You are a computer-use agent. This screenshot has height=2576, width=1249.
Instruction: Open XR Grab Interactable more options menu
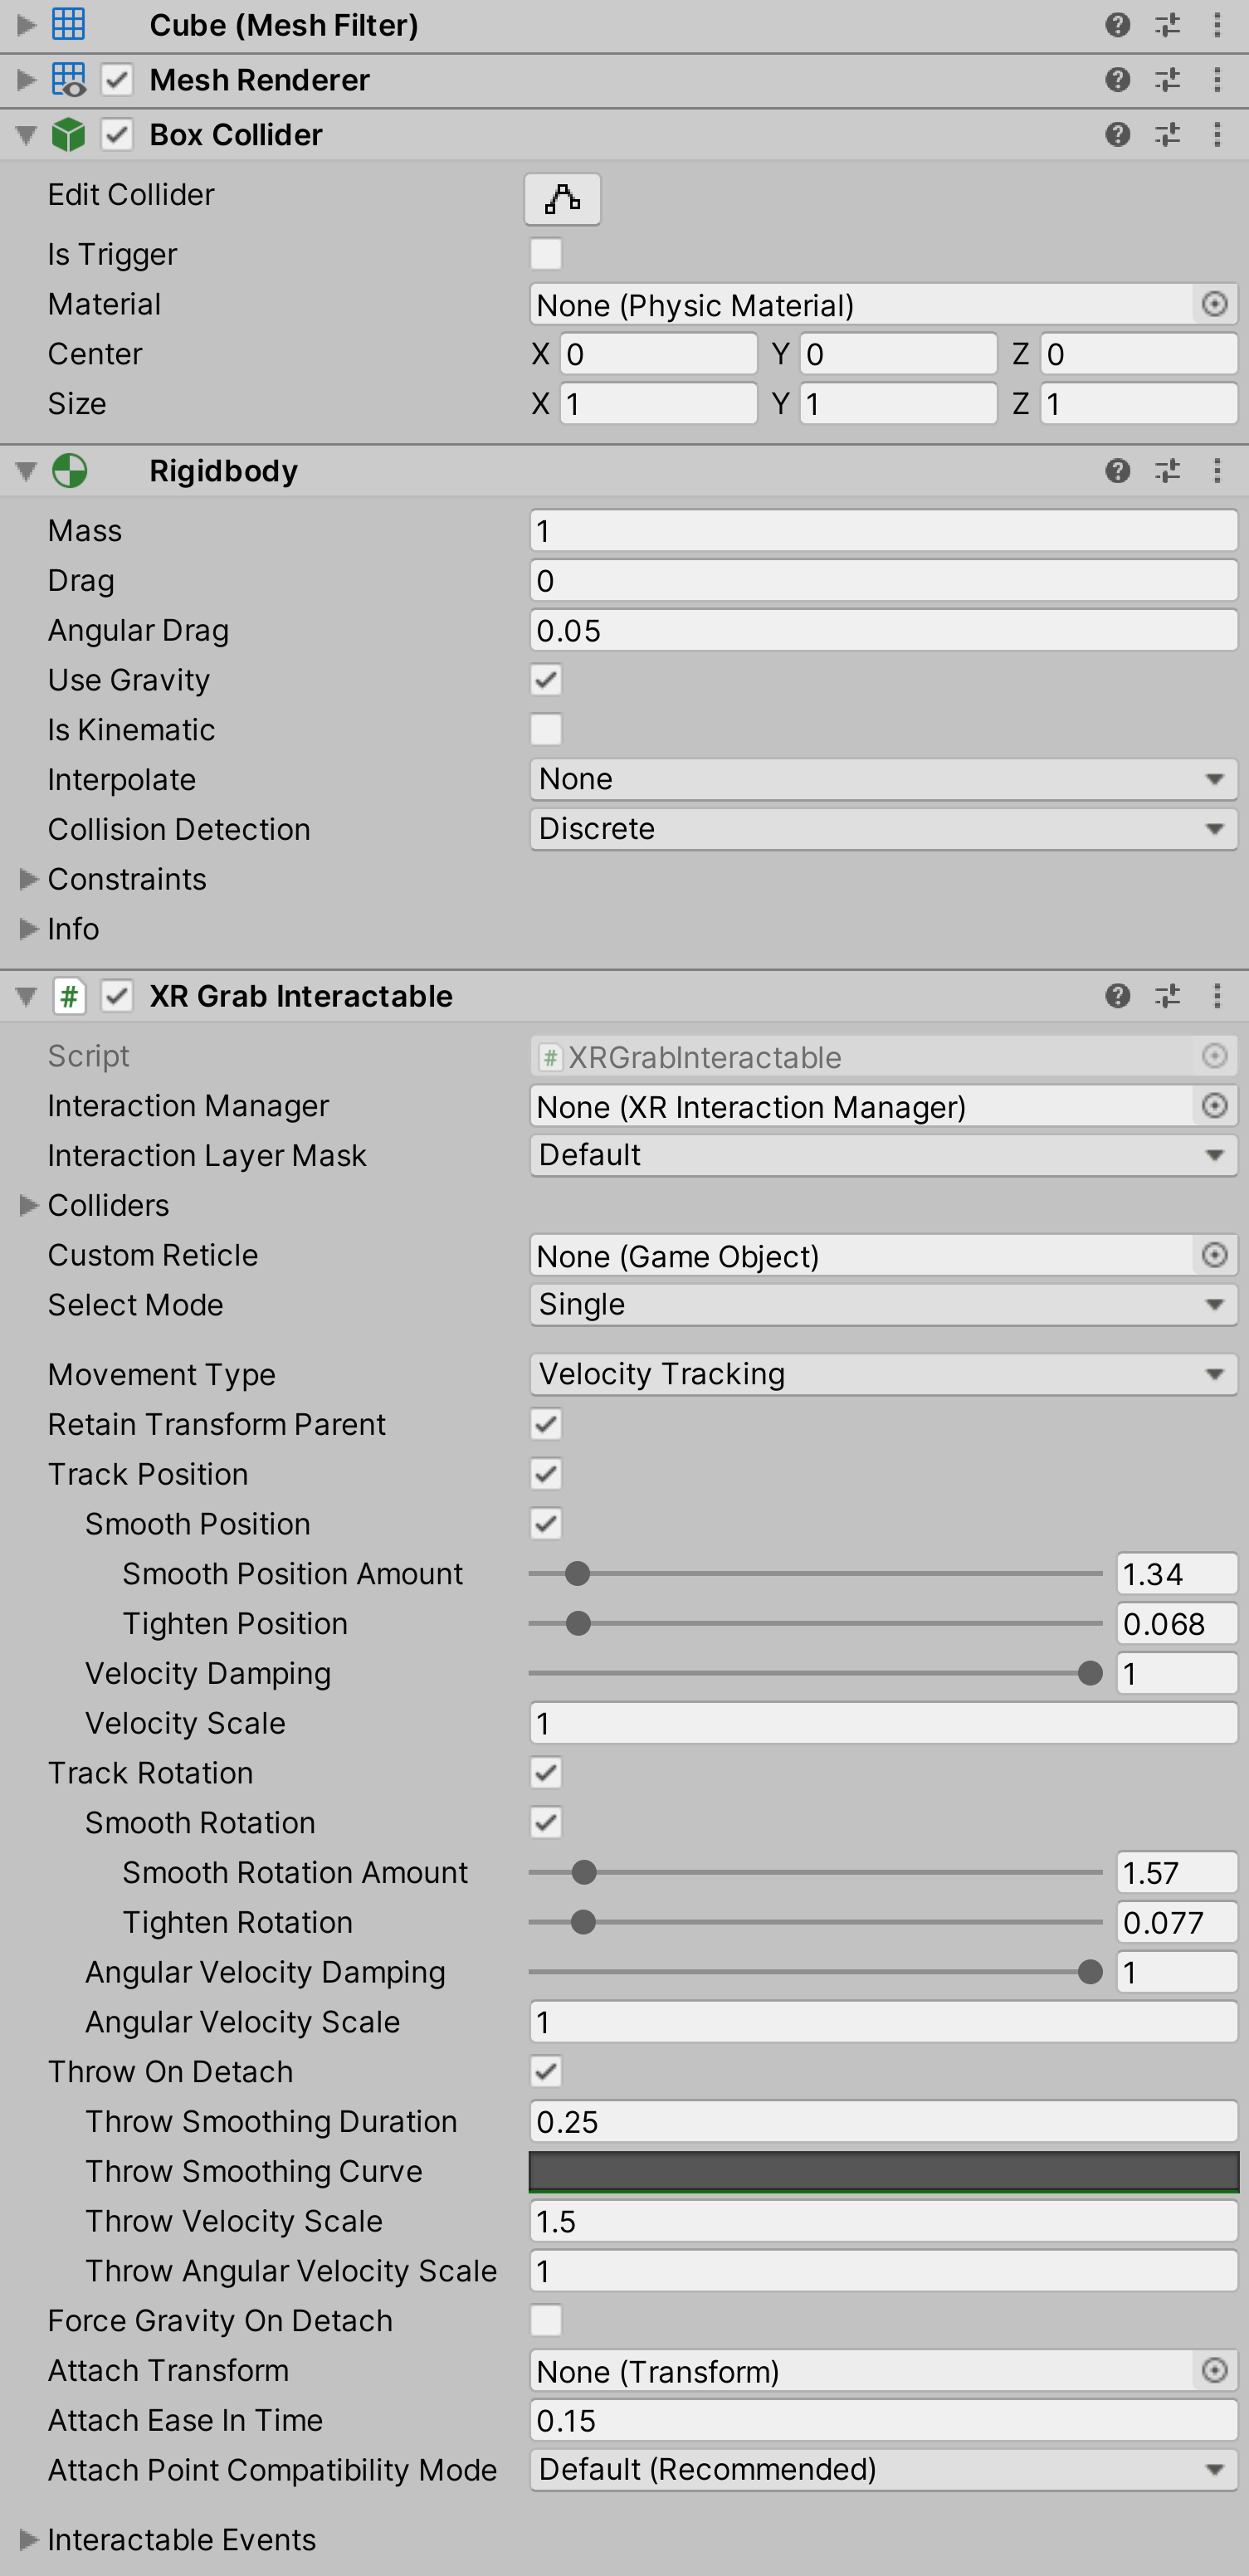(x=1217, y=996)
